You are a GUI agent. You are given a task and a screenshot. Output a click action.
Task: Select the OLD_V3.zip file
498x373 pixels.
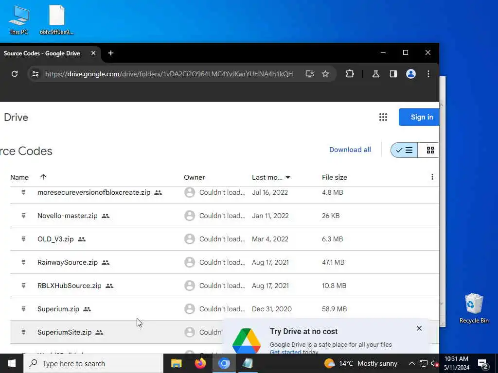pyautogui.click(x=55, y=239)
